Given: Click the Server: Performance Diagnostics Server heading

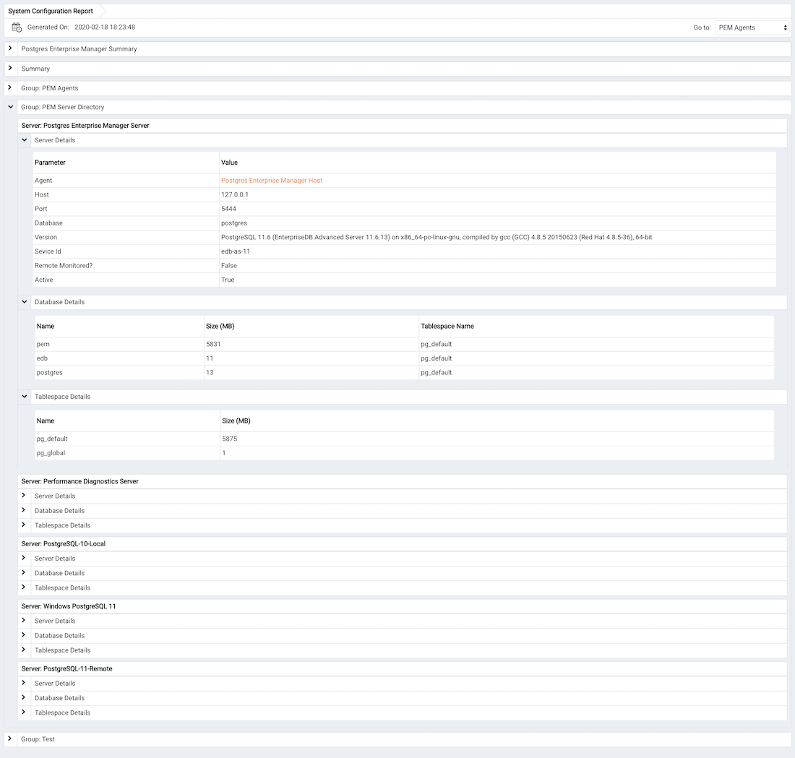Looking at the screenshot, I should point(79,482).
